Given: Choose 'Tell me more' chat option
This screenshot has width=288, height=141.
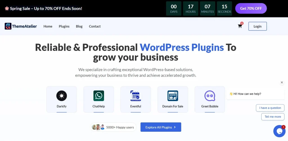Looking at the screenshot, I should 273,117.
